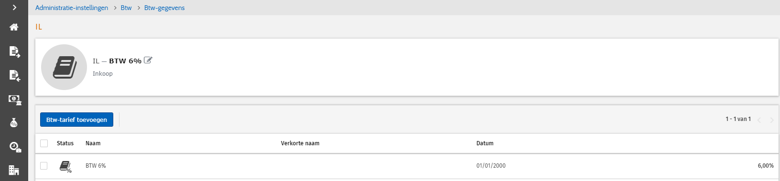780x181 pixels.
Task: Open the percent money bag sidebar icon
Action: (x=14, y=123)
